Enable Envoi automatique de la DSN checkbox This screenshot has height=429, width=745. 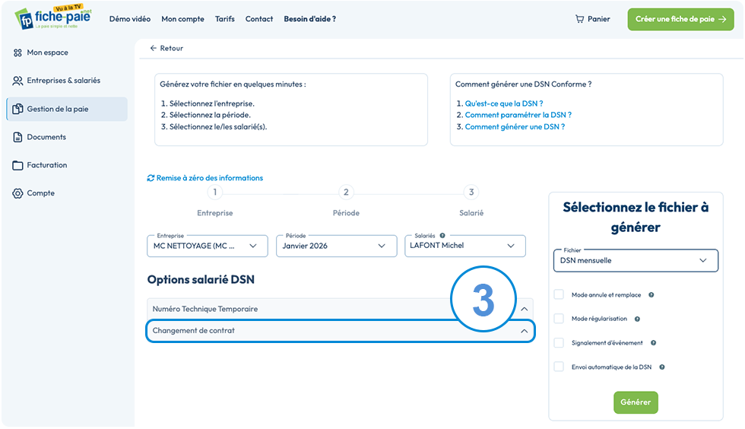click(559, 367)
